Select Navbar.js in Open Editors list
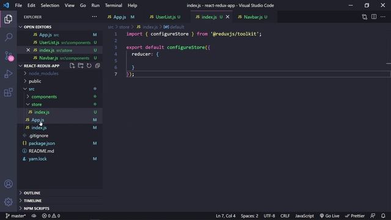The width and height of the screenshot is (391, 220). [x=60, y=58]
